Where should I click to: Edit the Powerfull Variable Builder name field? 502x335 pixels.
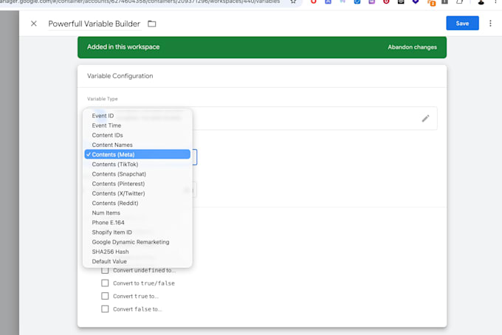click(x=94, y=24)
